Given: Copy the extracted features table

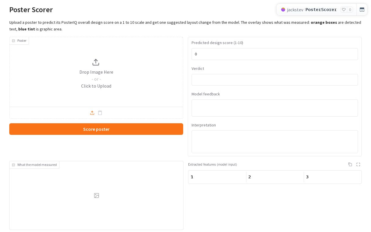Looking at the screenshot, I should point(350,164).
